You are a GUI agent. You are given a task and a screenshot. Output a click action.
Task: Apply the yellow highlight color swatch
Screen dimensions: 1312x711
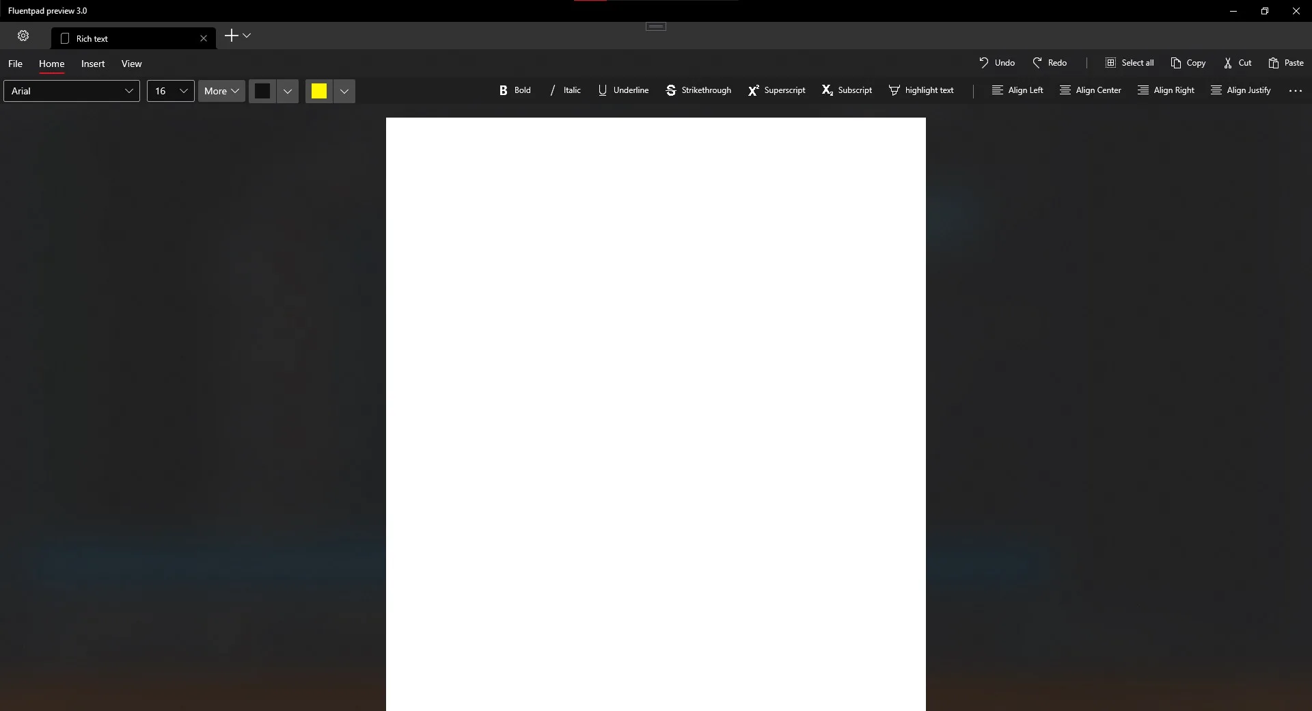[x=319, y=91]
